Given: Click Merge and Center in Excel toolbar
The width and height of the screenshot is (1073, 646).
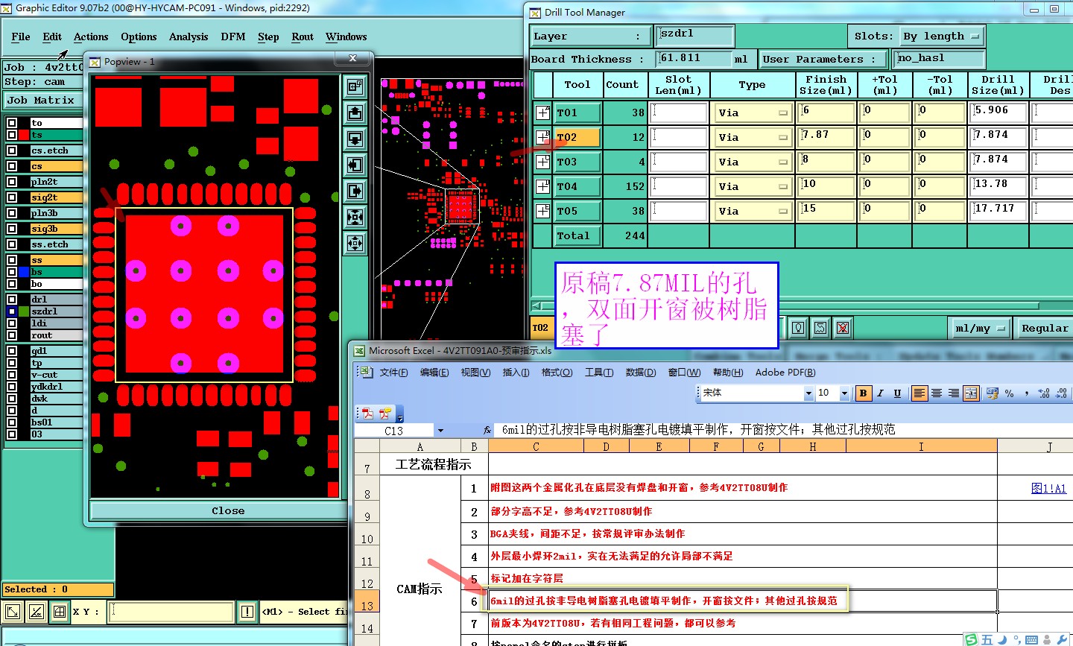Looking at the screenshot, I should tap(971, 393).
